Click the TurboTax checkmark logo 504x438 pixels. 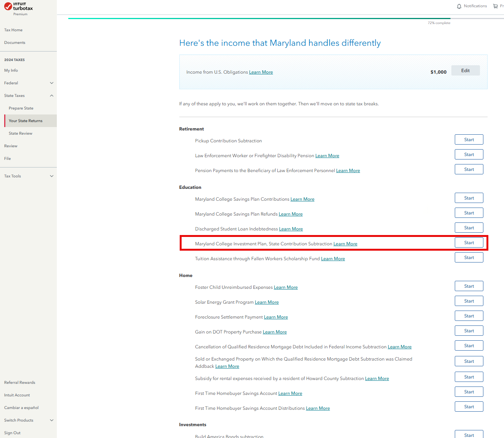click(8, 6)
